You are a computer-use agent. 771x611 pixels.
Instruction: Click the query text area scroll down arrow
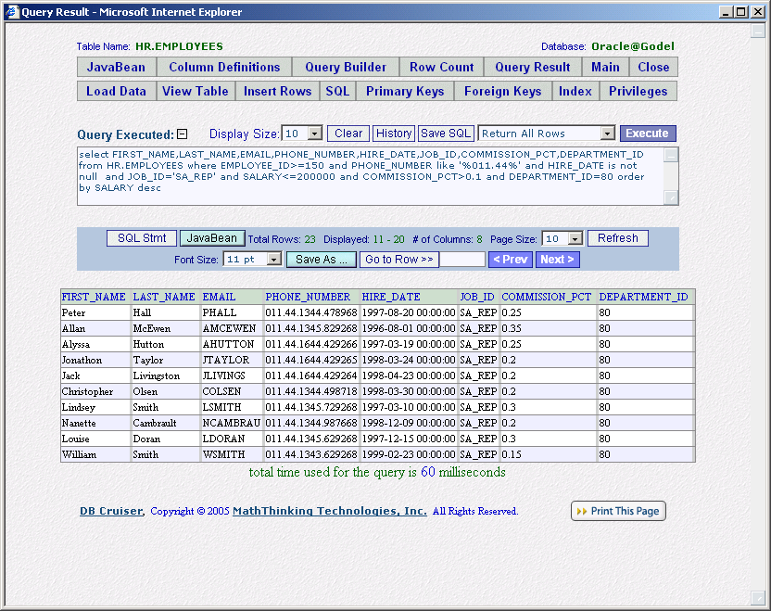click(671, 197)
